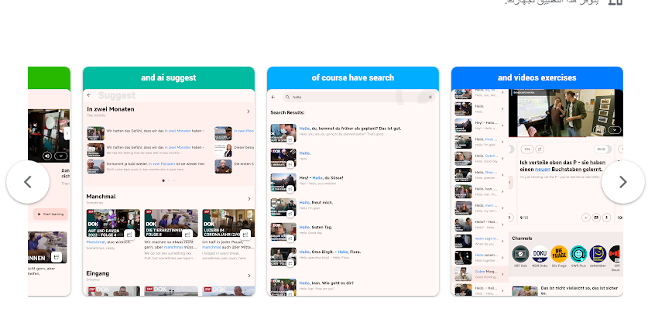Click the back arrow beside the Suggest title
Viewport: 672px width, 319px height.
(x=89, y=95)
